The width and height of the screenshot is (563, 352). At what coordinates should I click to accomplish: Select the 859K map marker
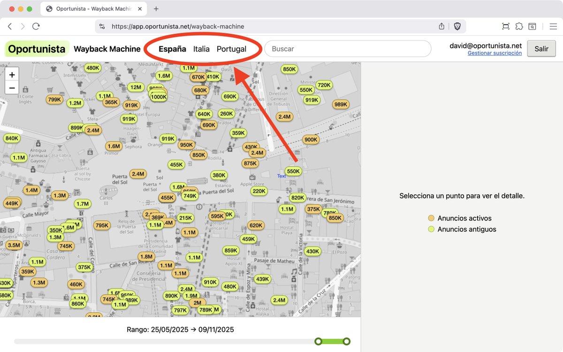(231, 250)
